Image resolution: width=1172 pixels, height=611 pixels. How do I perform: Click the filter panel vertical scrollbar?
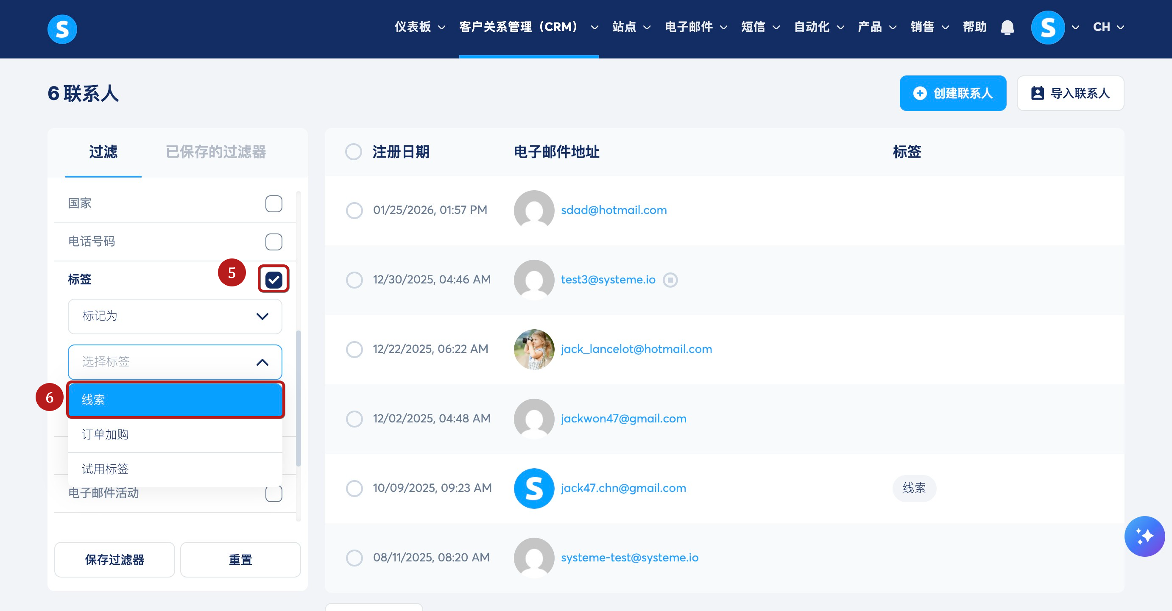(x=299, y=398)
